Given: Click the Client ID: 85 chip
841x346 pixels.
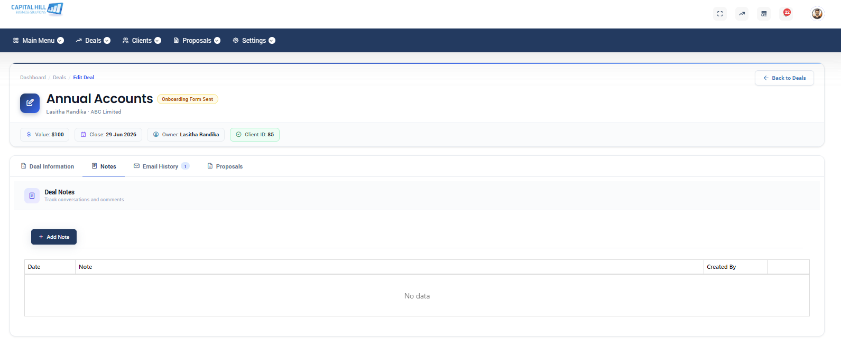Looking at the screenshot, I should [x=255, y=135].
